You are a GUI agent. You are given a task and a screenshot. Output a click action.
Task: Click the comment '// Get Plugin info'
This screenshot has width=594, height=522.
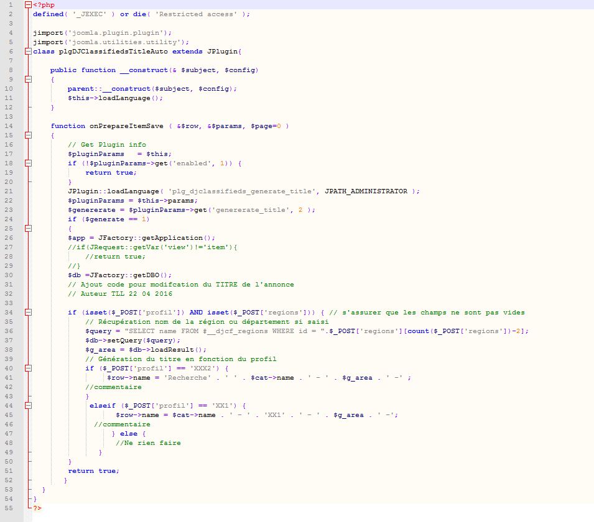tap(107, 145)
